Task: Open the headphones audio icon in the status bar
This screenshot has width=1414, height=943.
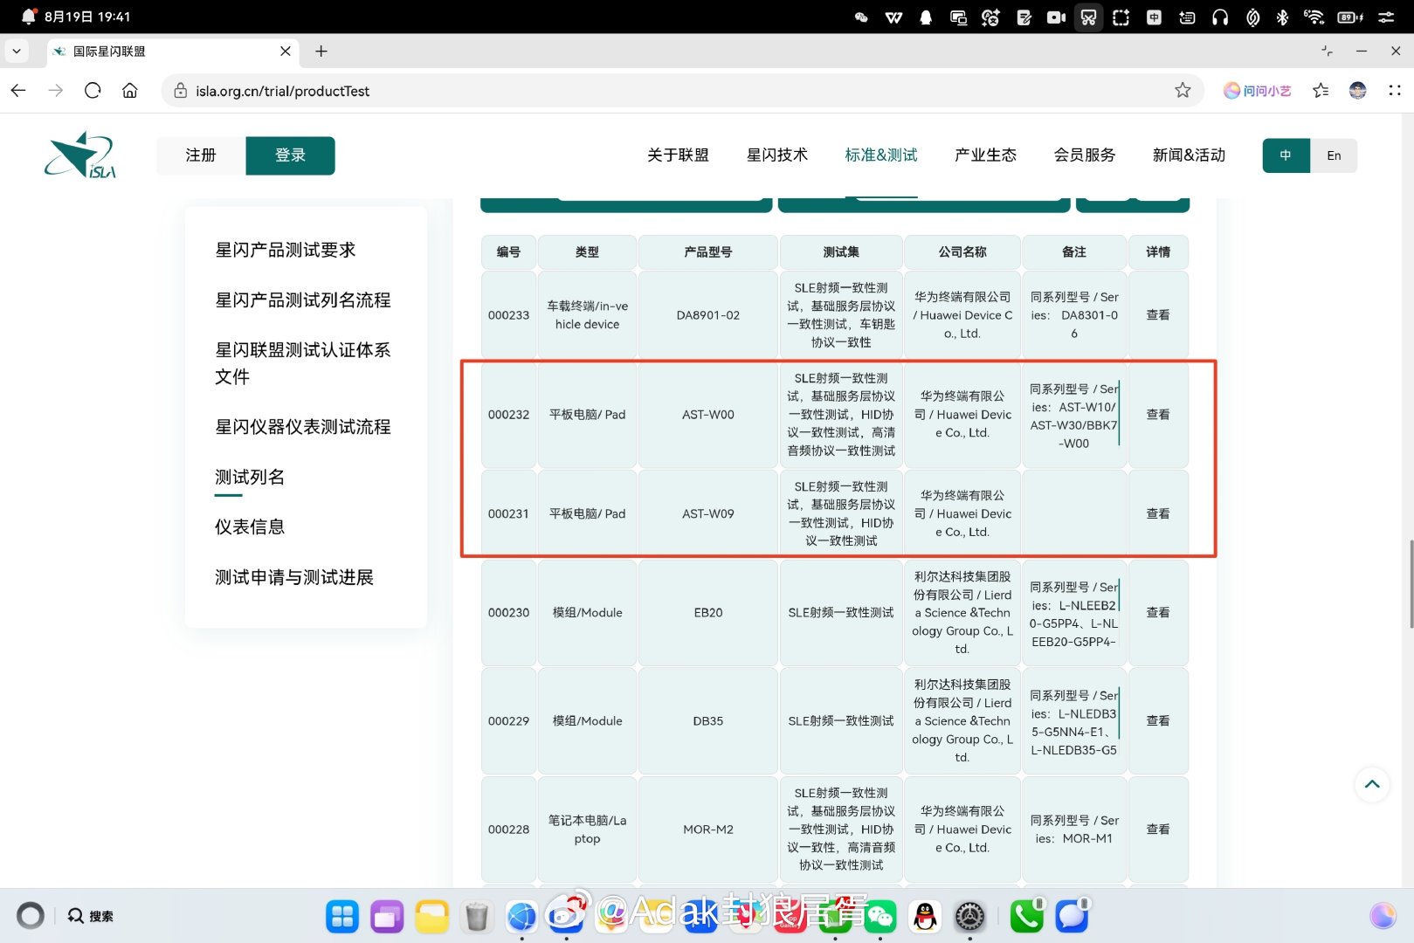Action: [1220, 17]
